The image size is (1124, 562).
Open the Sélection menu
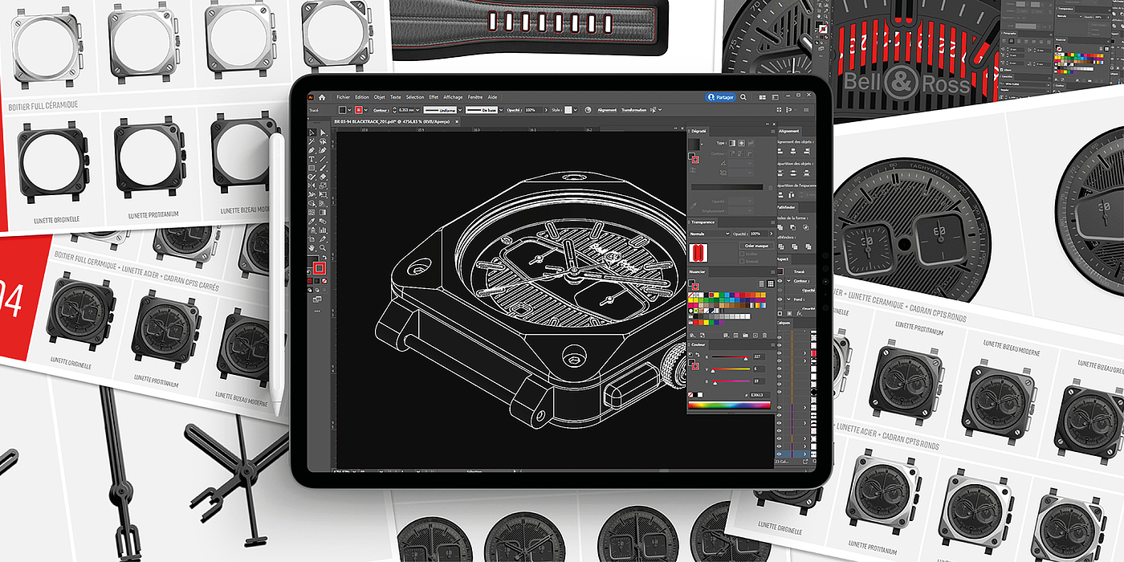(x=415, y=97)
